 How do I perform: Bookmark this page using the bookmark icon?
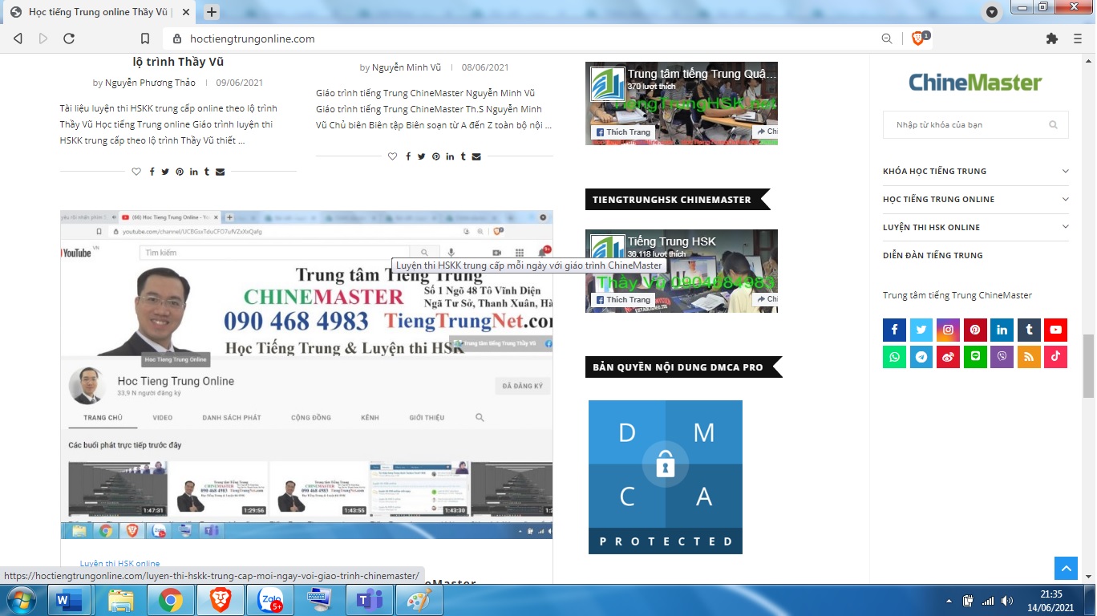click(x=145, y=38)
